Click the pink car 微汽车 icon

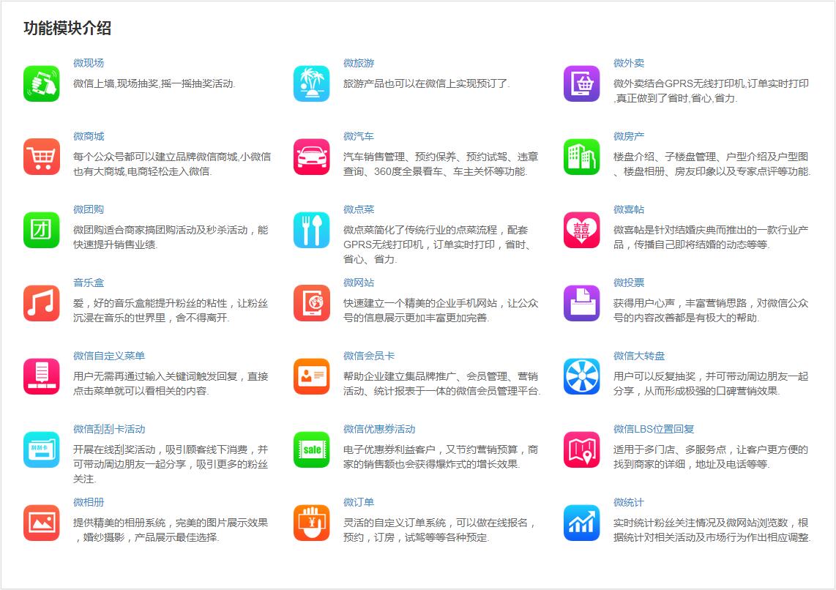coord(312,157)
